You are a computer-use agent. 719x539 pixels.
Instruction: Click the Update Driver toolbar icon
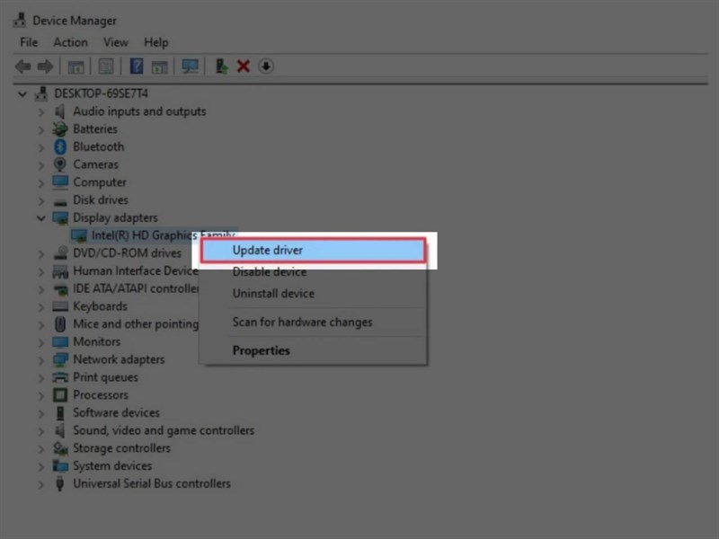220,66
